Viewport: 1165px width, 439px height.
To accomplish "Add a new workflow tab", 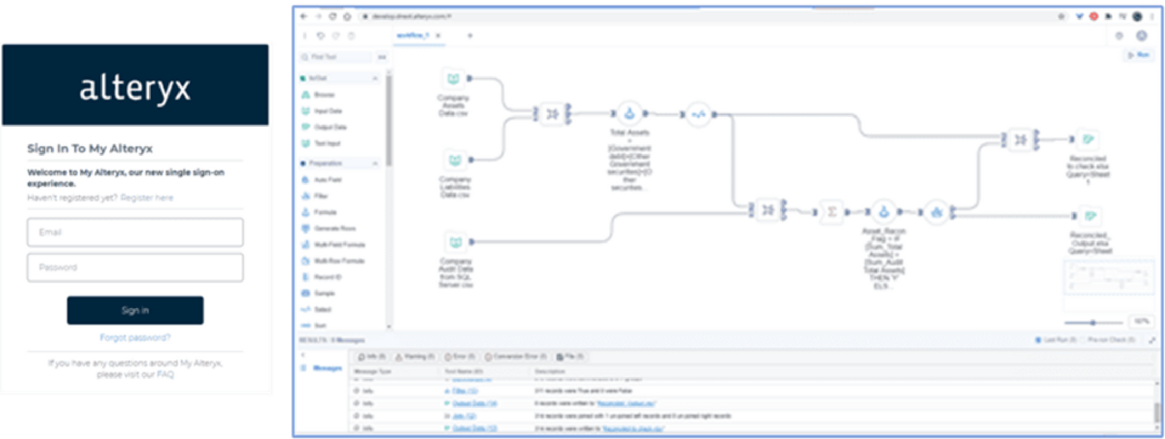I will pyautogui.click(x=470, y=36).
